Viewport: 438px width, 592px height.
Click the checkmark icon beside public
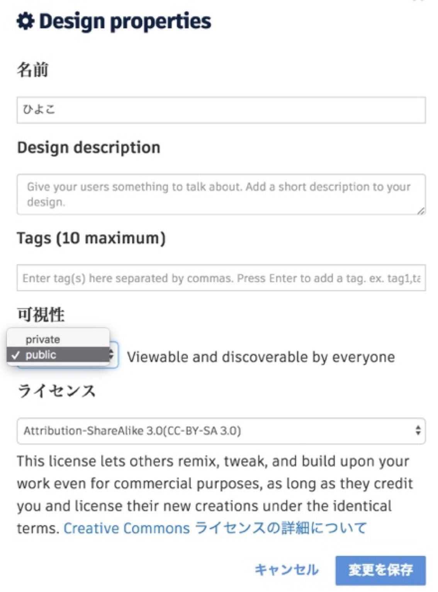tap(15, 354)
